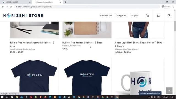Close the HORIZEN FAUCET tab
Screen dimensions: 176x99
pos(30,2)
